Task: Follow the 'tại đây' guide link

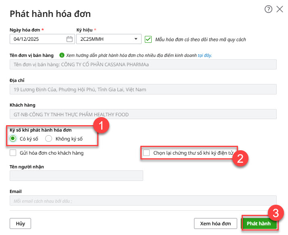Action: pyautogui.click(x=205, y=55)
